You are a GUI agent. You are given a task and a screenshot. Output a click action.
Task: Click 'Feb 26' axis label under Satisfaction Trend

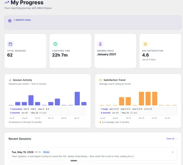point(154,118)
